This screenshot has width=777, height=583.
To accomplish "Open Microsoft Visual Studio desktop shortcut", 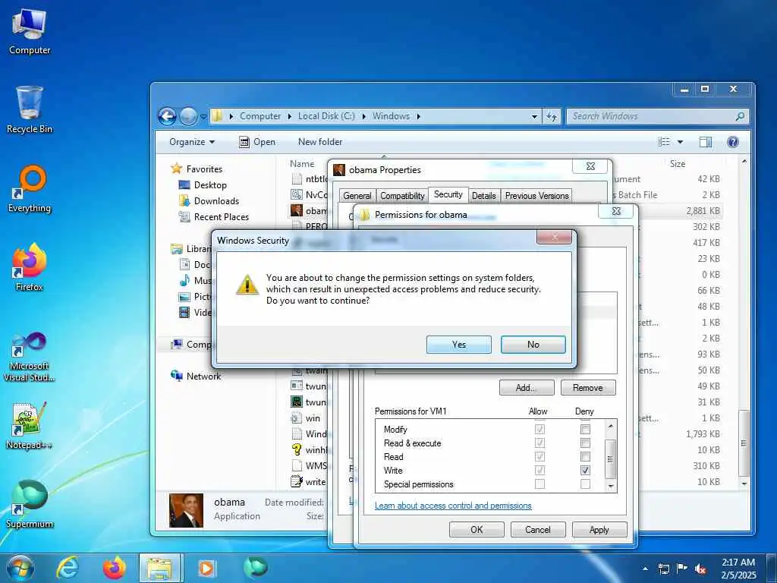I will click(x=30, y=358).
